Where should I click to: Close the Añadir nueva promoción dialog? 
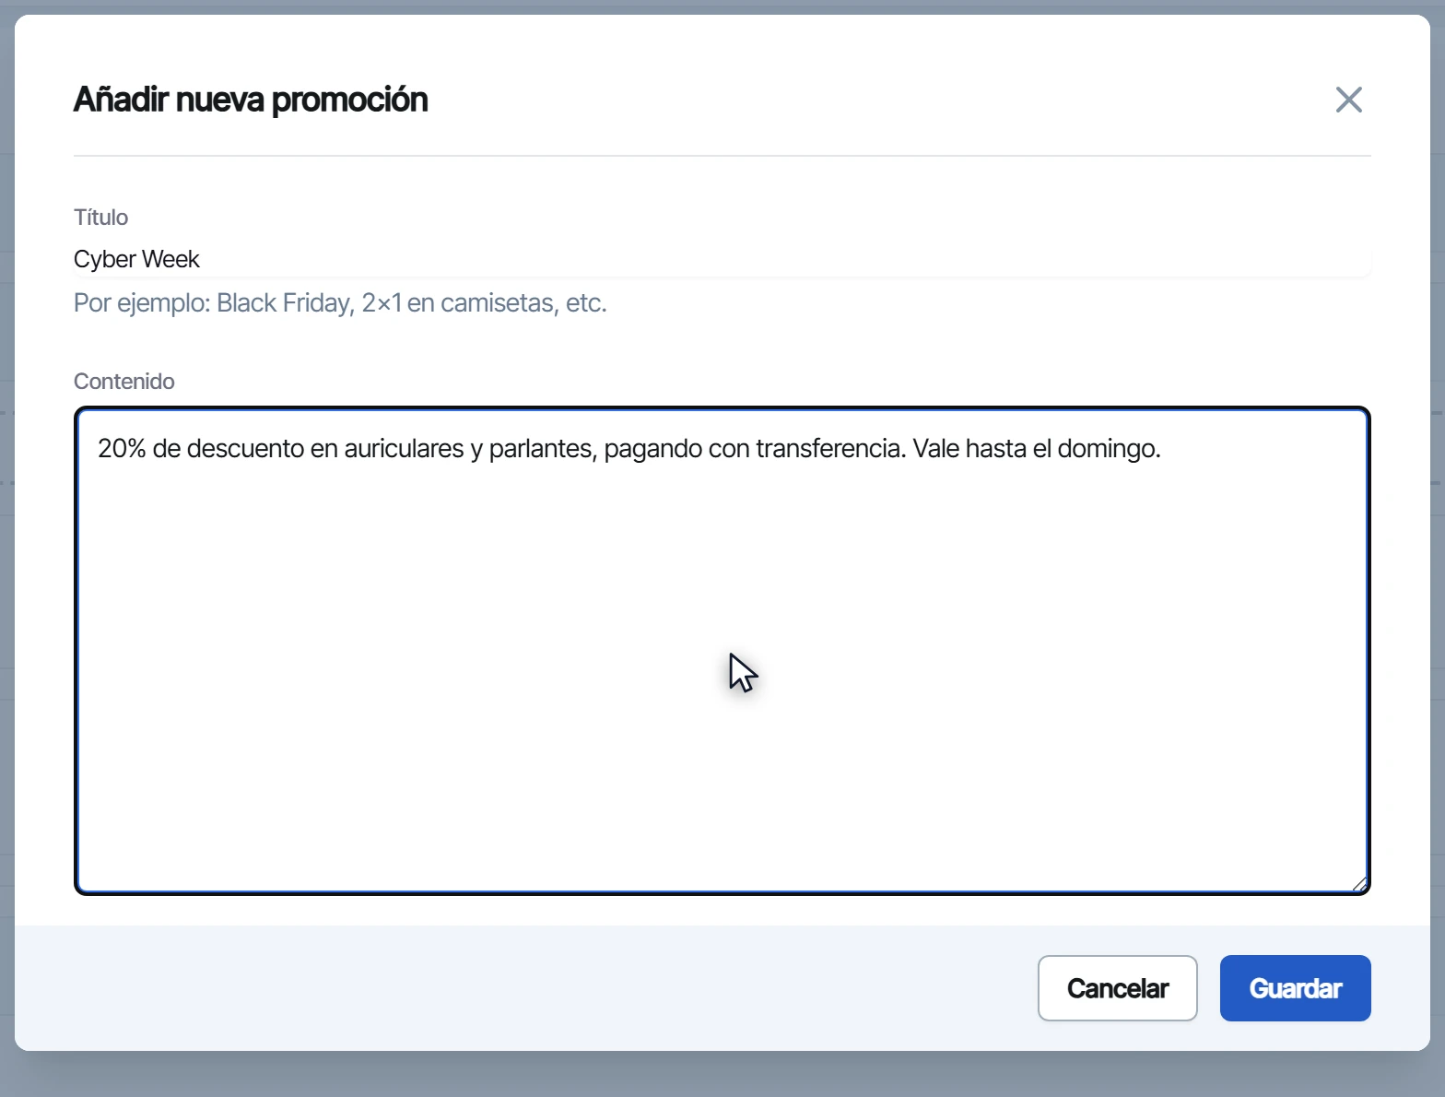(1348, 100)
